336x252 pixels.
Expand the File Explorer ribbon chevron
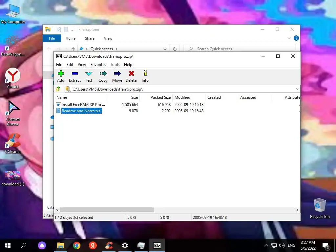[x=289, y=38]
